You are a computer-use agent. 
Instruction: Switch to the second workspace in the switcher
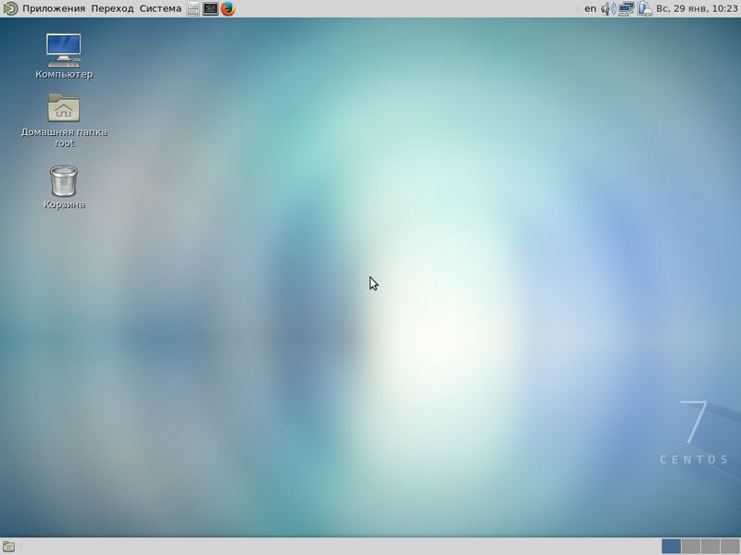691,546
